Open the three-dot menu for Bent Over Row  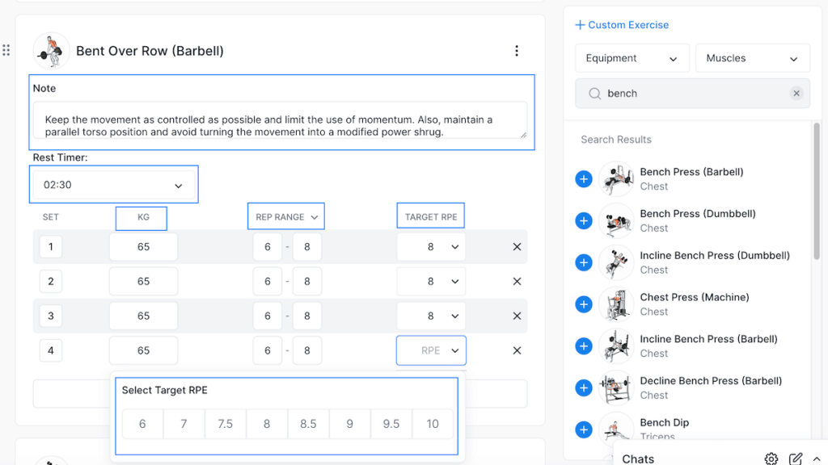517,50
